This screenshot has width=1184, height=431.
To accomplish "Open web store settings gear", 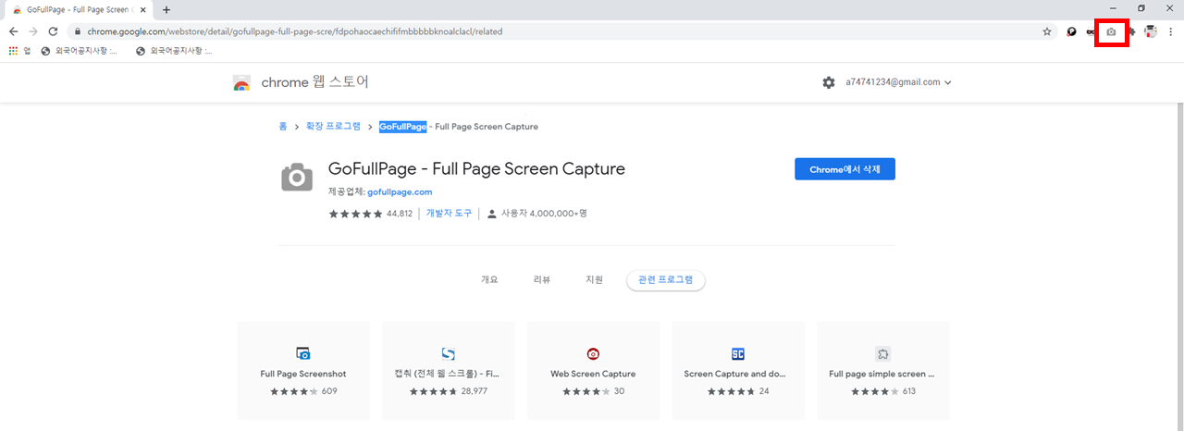I will click(x=829, y=82).
